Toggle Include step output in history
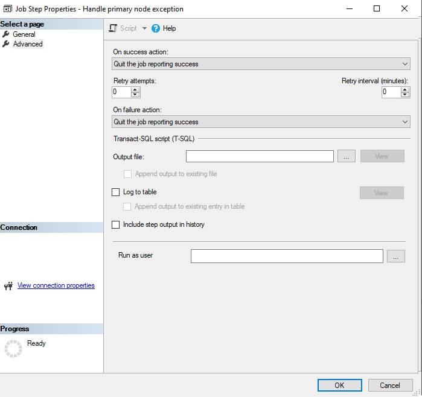Viewport: 422px width, 397px height. pos(116,224)
